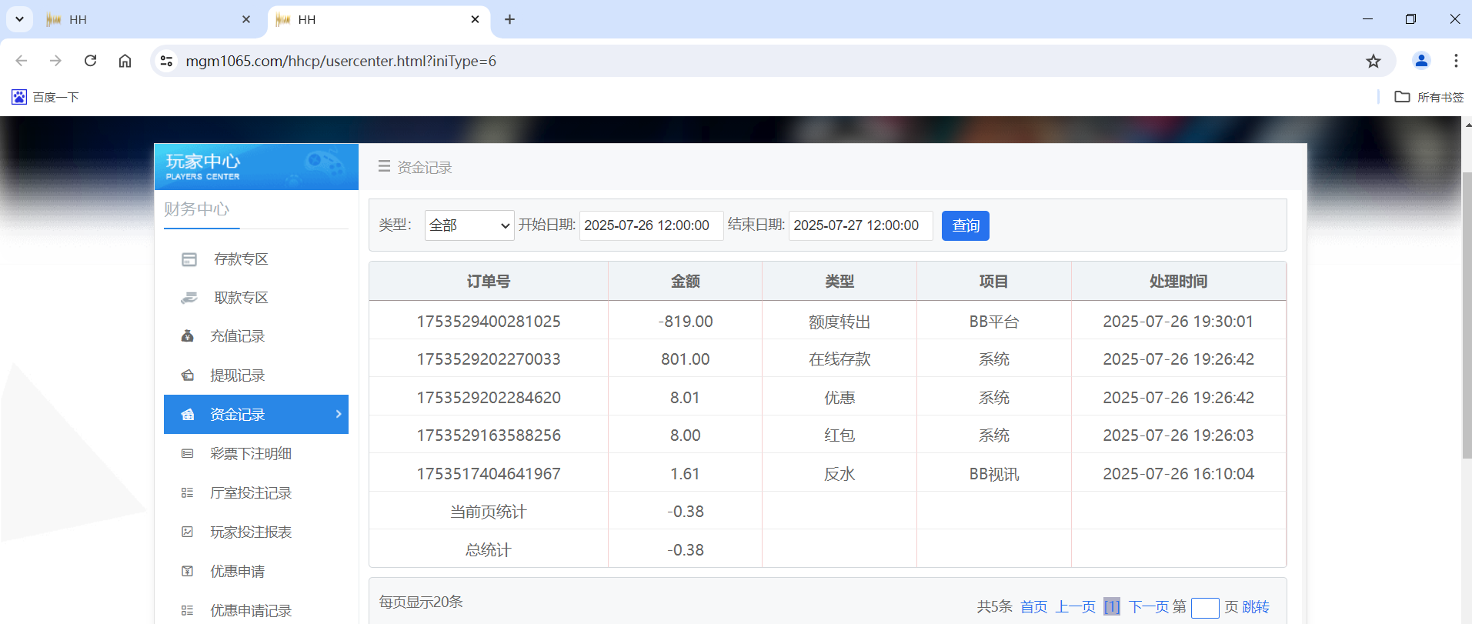1472x624 pixels.
Task: Click the 存款专区 deposit icon in sidebar
Action: pyautogui.click(x=189, y=259)
